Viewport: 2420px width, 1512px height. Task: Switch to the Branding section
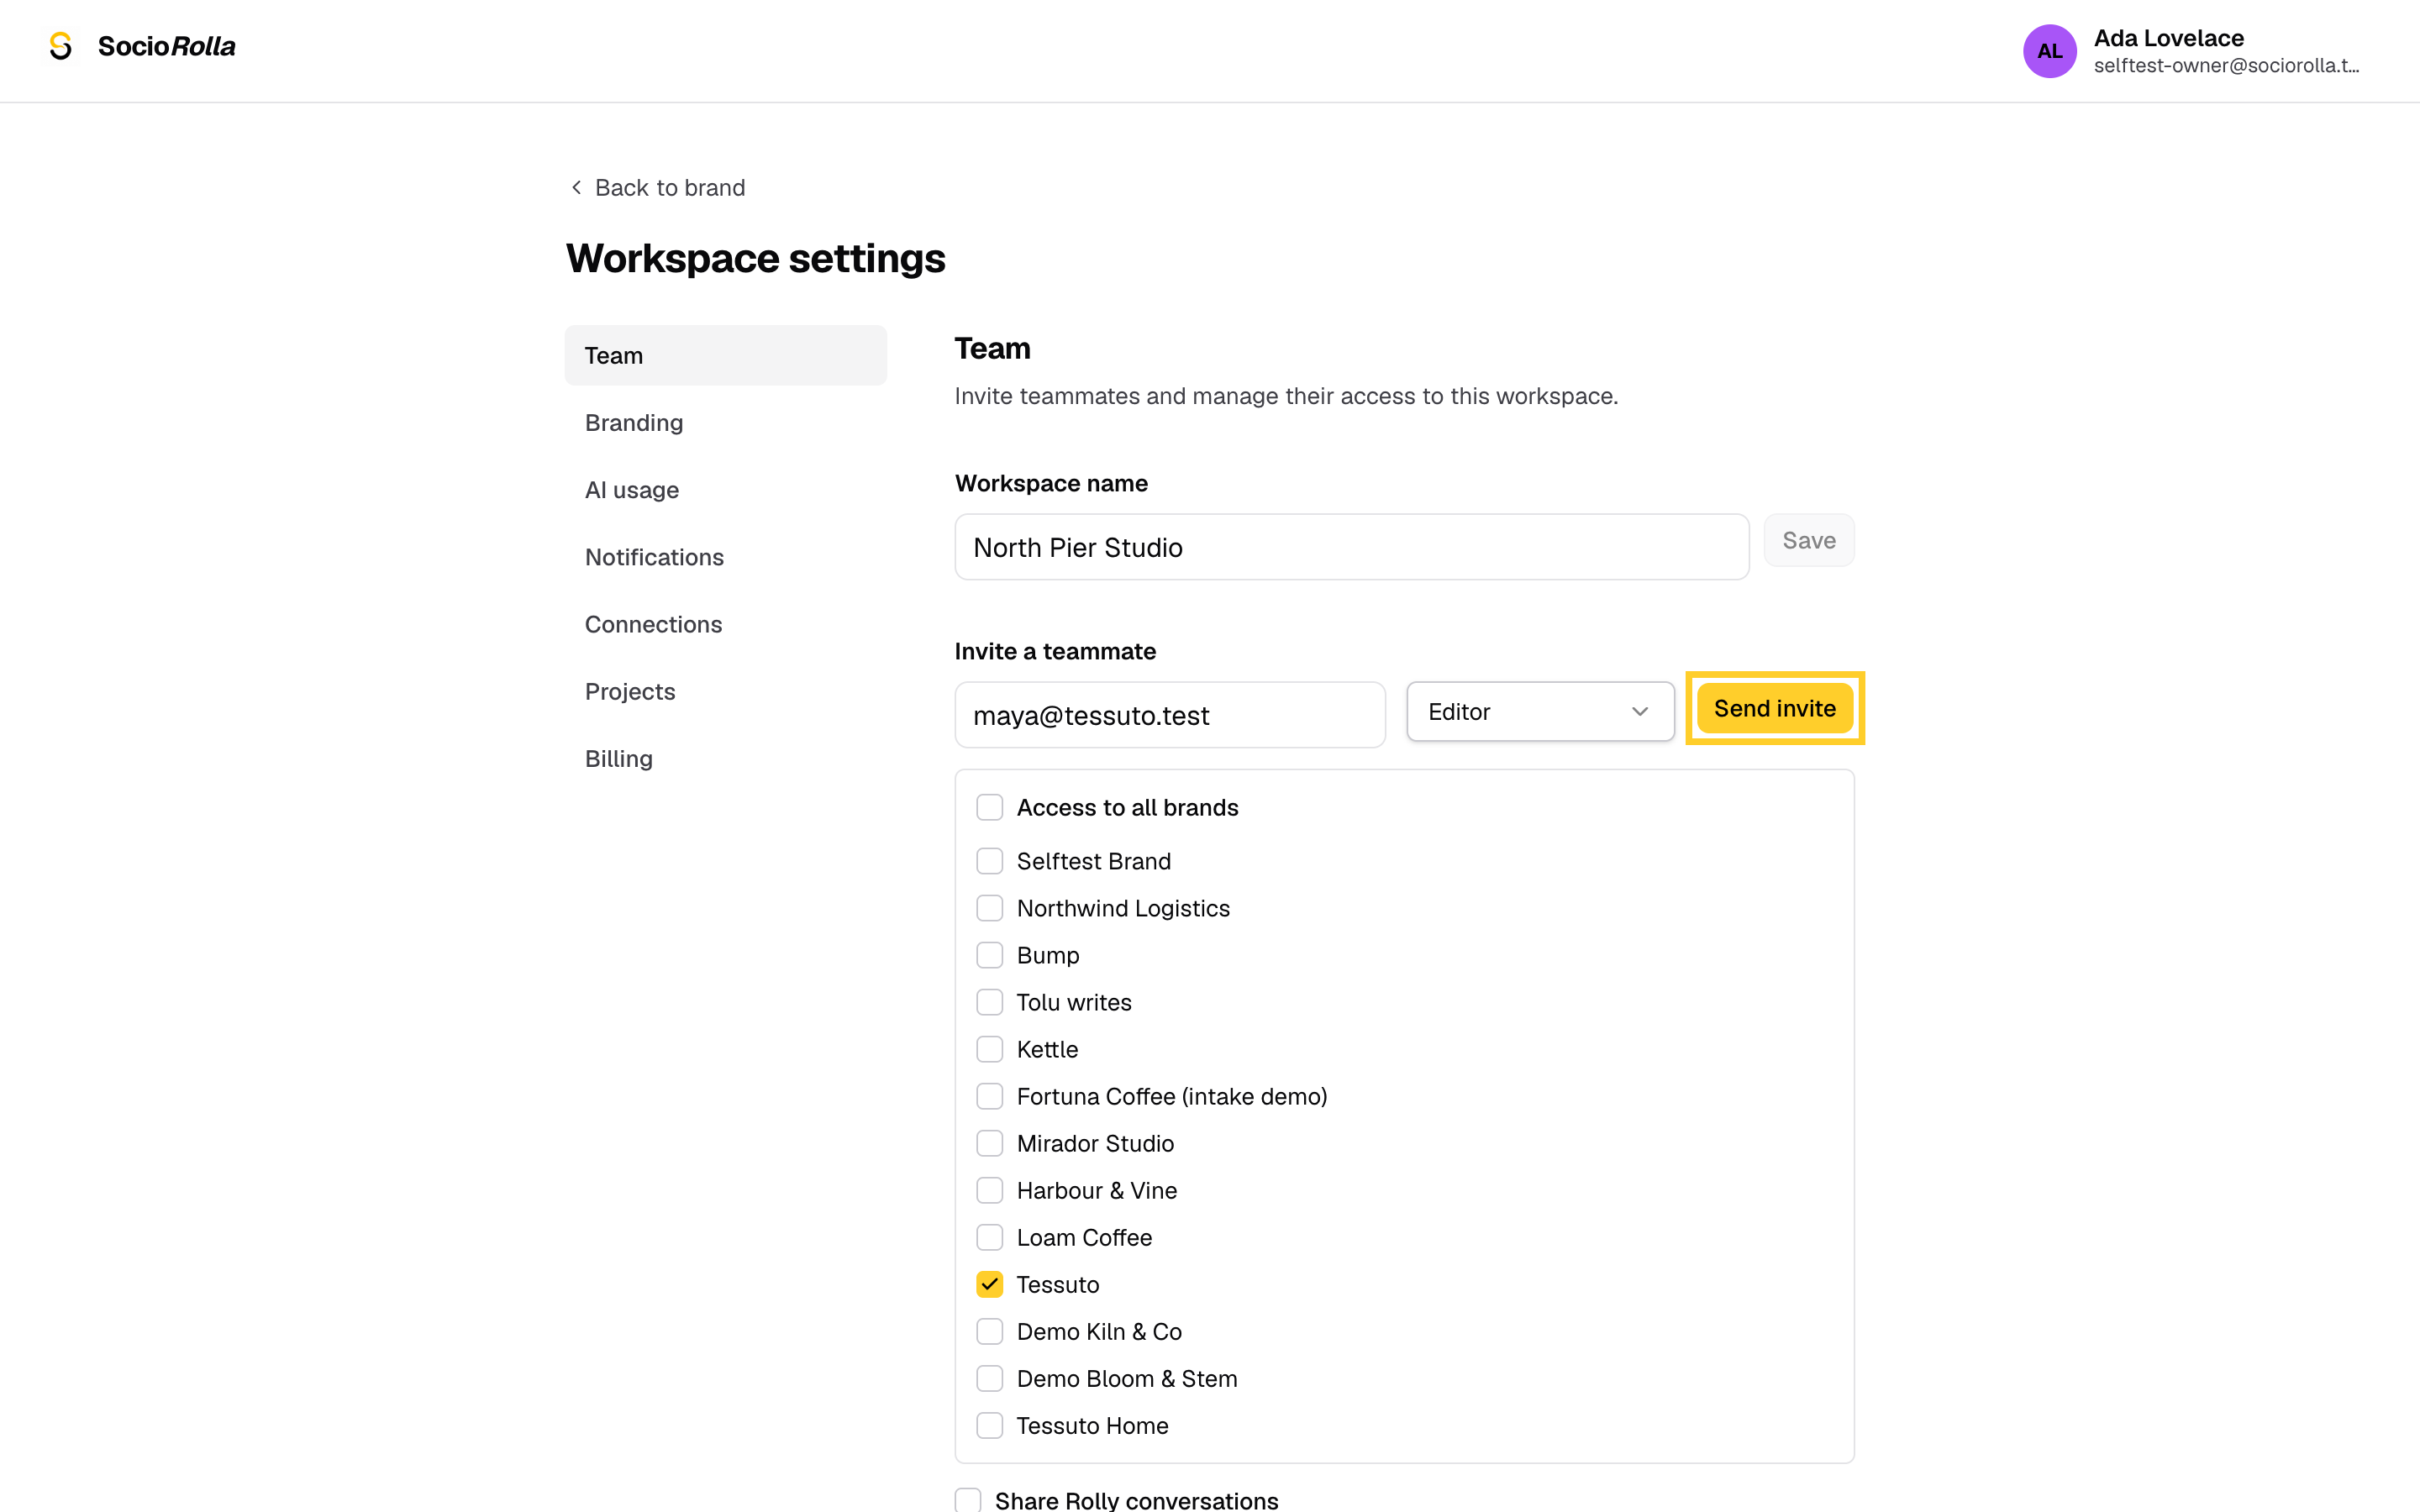(x=725, y=422)
